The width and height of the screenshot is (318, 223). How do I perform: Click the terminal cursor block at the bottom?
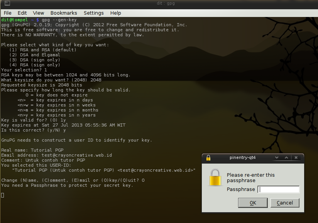[2, 195]
